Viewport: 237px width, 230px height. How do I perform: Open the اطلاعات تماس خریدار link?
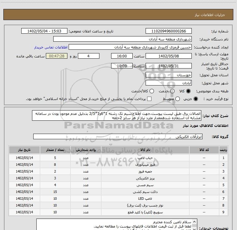coord(51,47)
